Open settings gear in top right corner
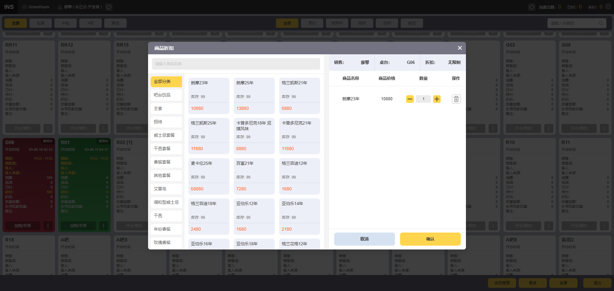 point(608,7)
